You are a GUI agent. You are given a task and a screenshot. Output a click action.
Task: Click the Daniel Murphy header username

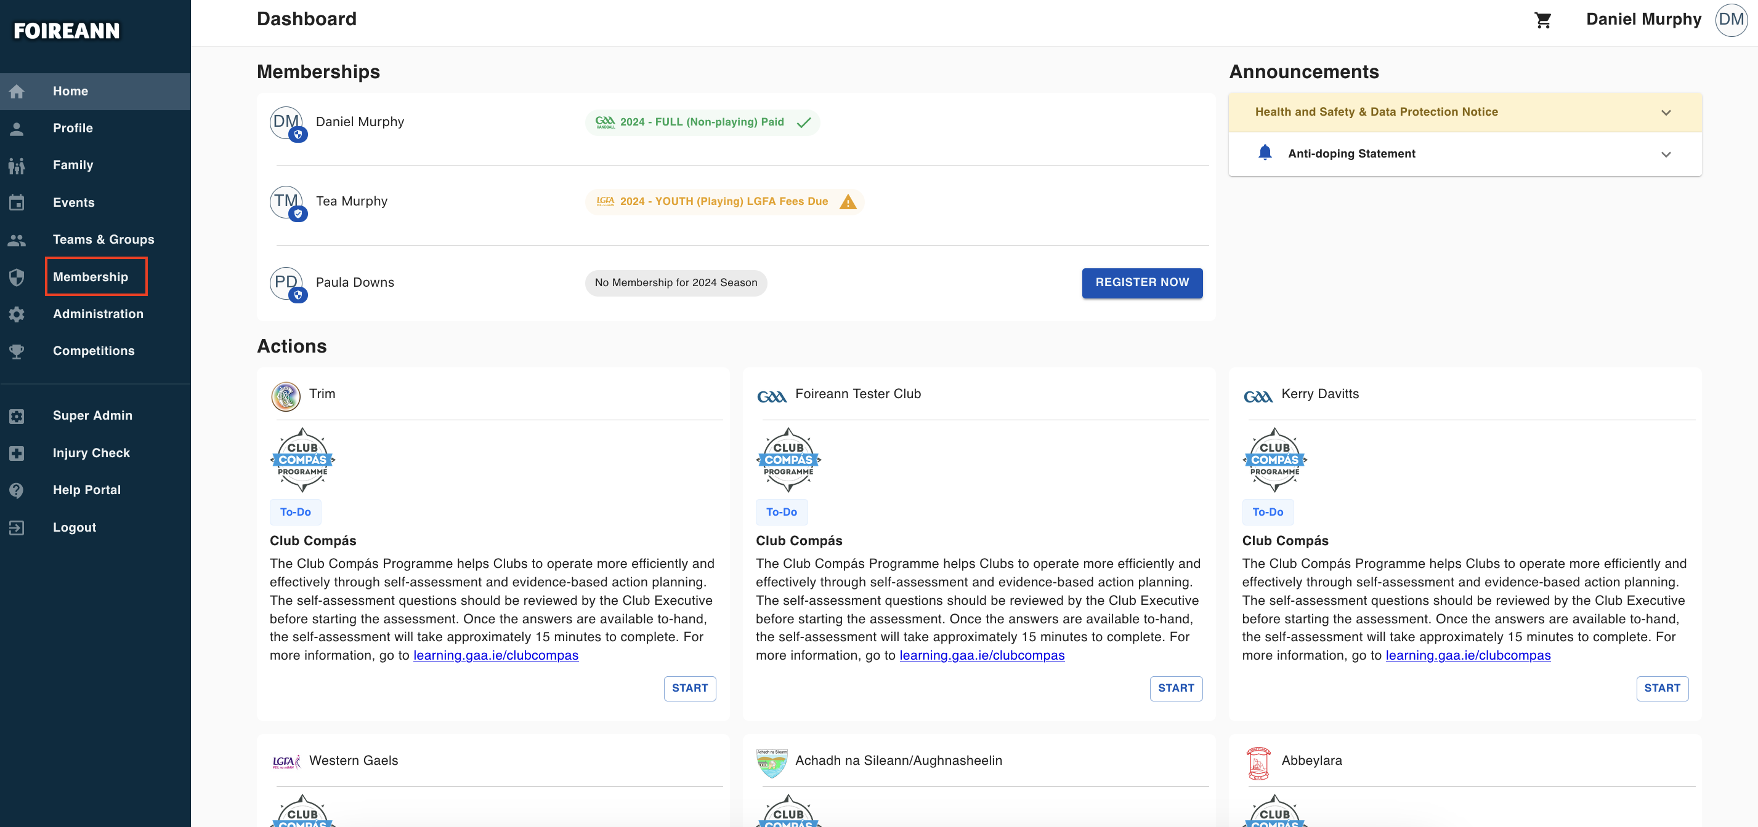pos(1643,19)
